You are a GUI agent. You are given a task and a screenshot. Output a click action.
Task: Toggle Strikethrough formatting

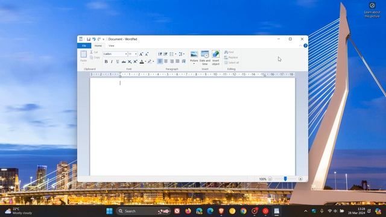(x=124, y=61)
